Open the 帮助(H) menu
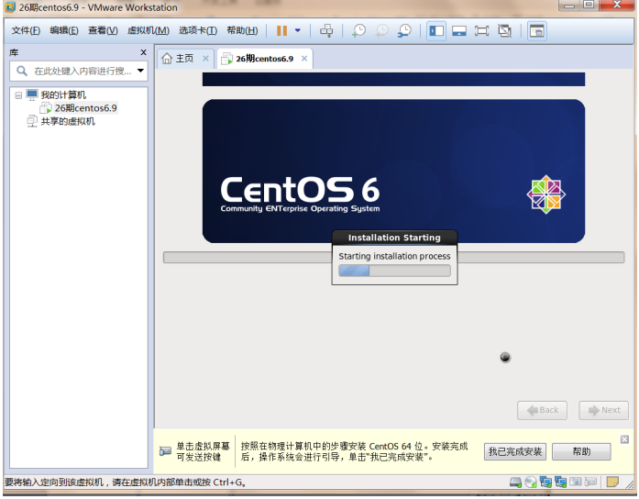The width and height of the screenshot is (639, 499). click(242, 30)
